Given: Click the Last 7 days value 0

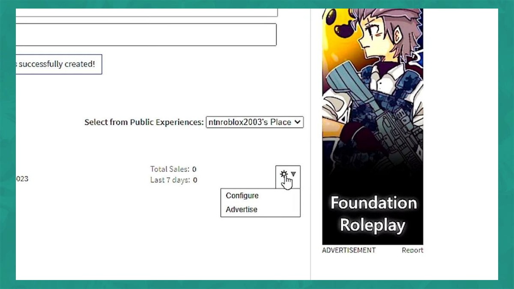Looking at the screenshot, I should tap(195, 180).
